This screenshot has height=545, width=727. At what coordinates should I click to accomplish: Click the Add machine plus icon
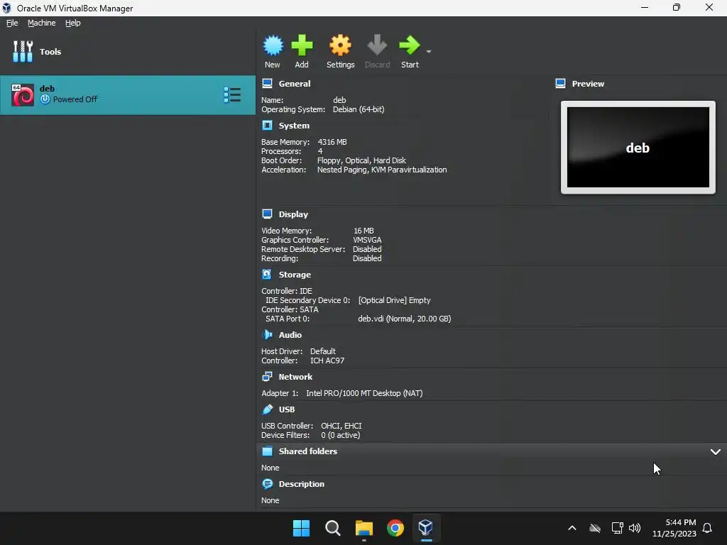tap(302, 45)
